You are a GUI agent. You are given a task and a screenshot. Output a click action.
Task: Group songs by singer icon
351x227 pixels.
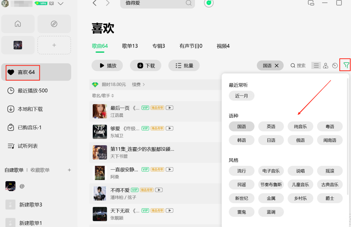click(x=326, y=66)
